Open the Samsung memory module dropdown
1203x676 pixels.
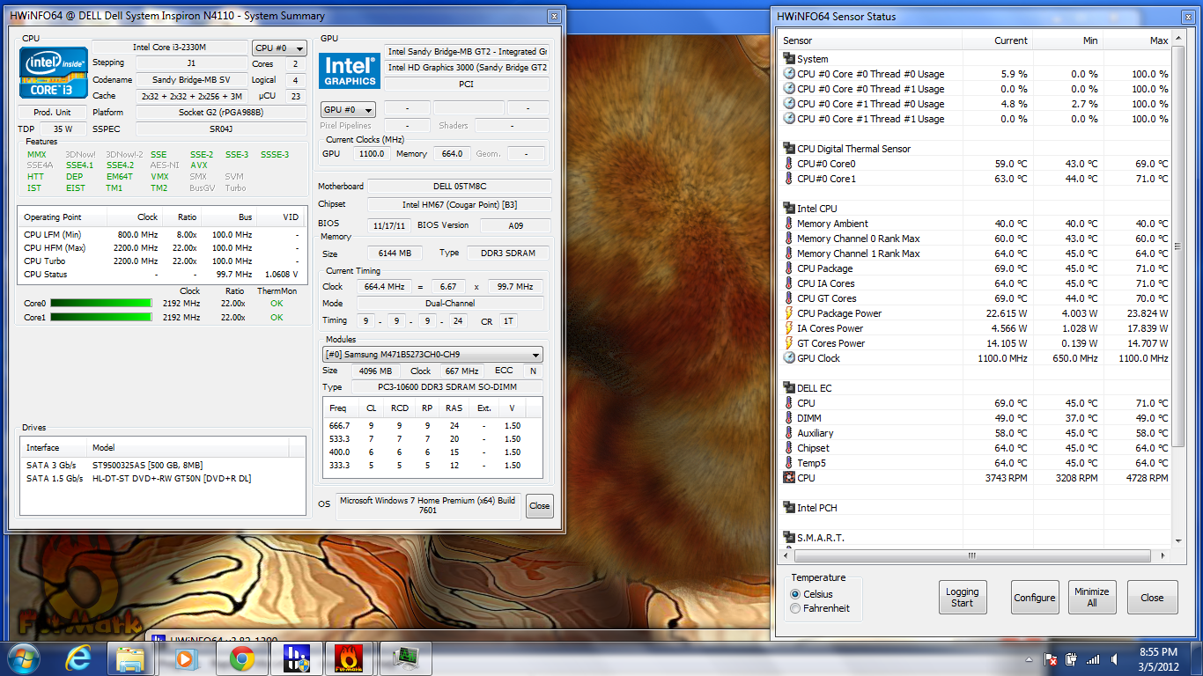point(432,355)
